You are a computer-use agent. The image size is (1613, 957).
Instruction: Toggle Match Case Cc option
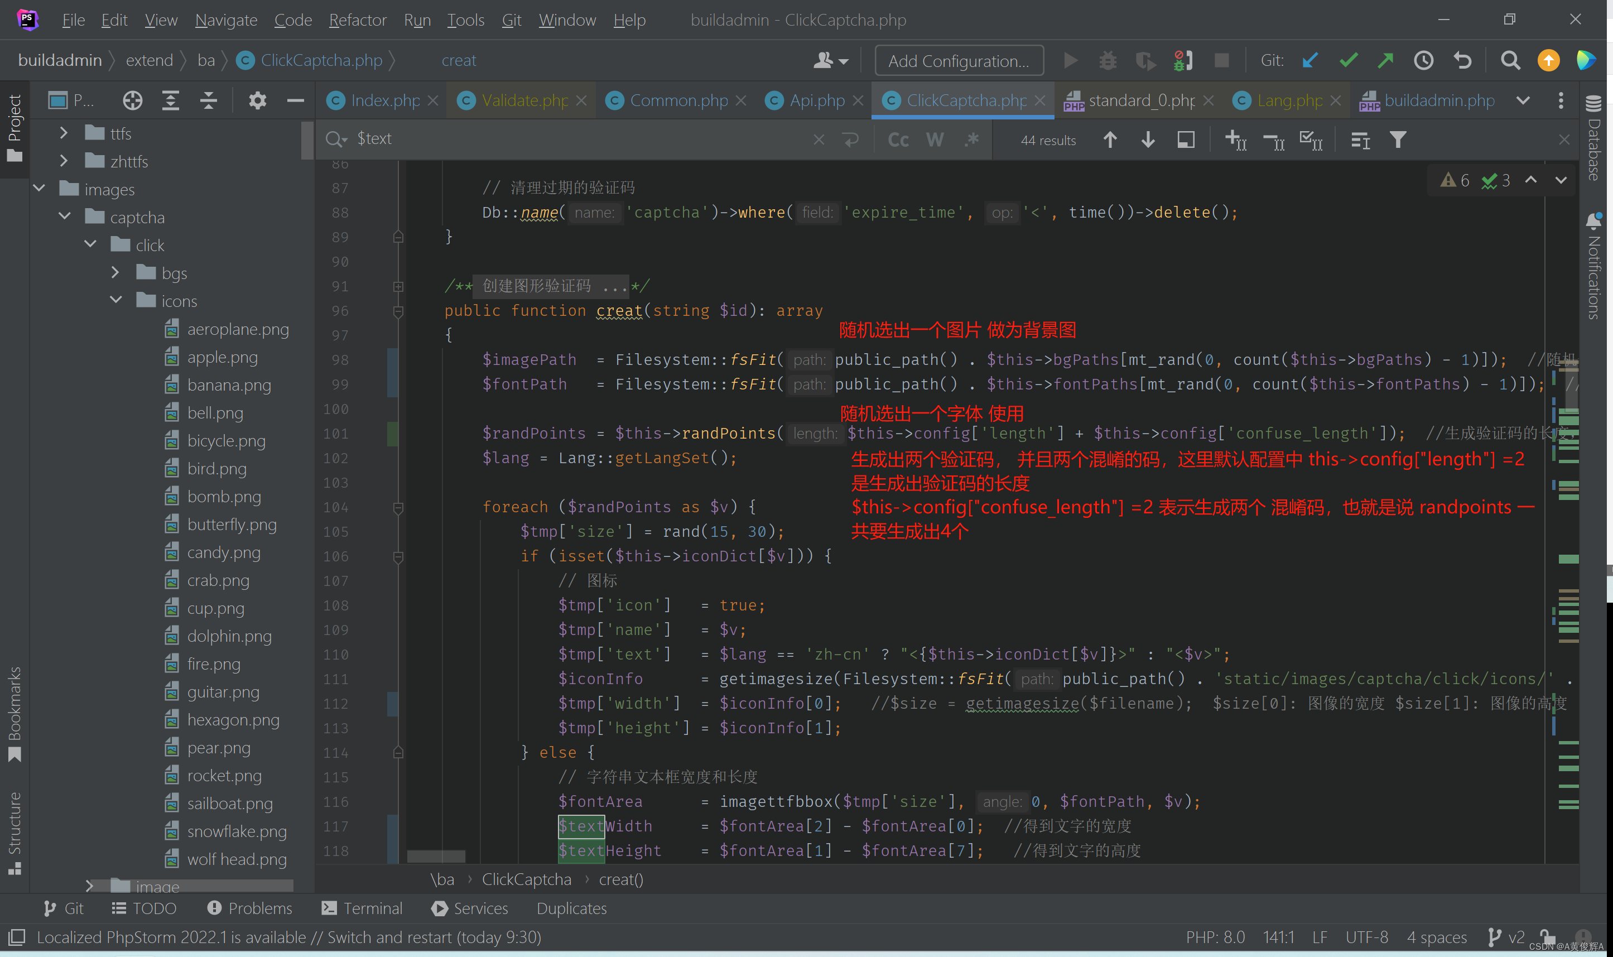(x=898, y=140)
